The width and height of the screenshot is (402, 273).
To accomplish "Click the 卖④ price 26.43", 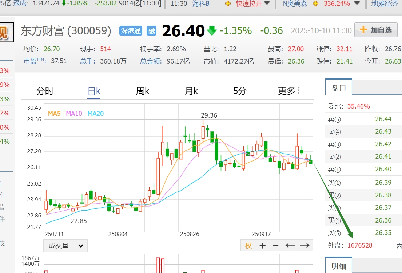I will click(383, 131).
